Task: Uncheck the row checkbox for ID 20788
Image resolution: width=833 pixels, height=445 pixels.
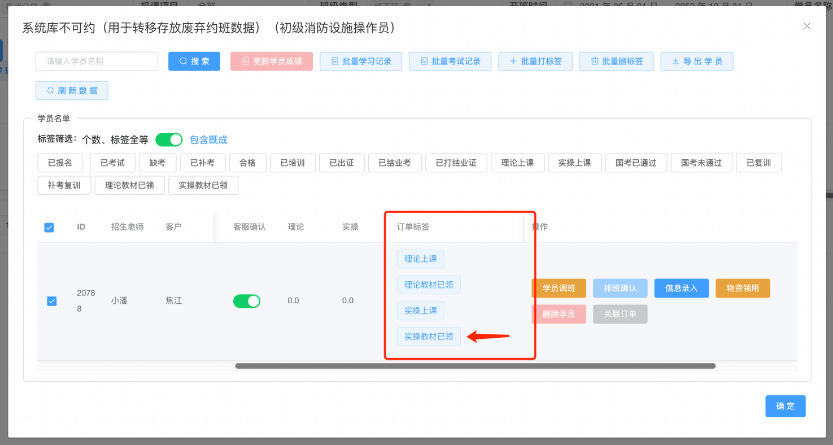Action: (x=51, y=301)
